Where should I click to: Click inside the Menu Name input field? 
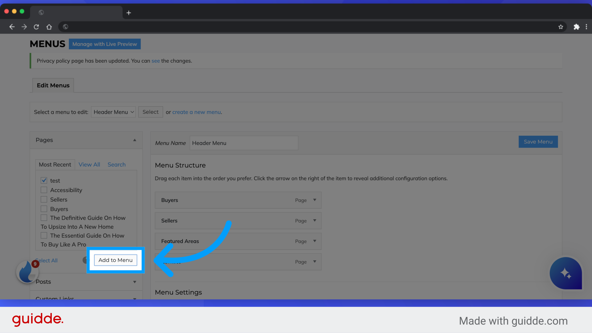[x=244, y=143]
